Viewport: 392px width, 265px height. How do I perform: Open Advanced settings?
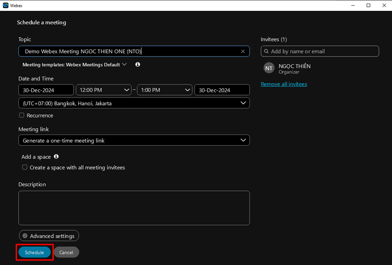(49, 236)
